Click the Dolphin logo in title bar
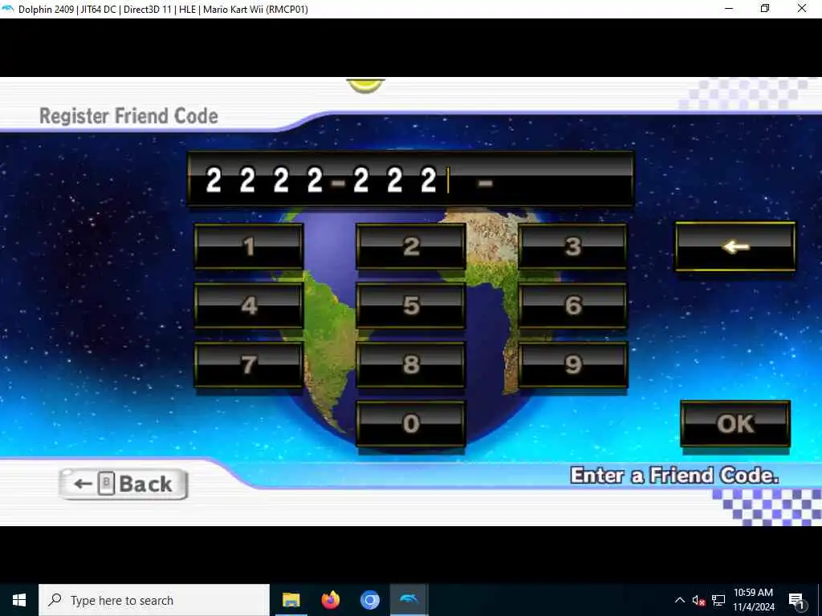The image size is (822, 616). [x=8, y=9]
